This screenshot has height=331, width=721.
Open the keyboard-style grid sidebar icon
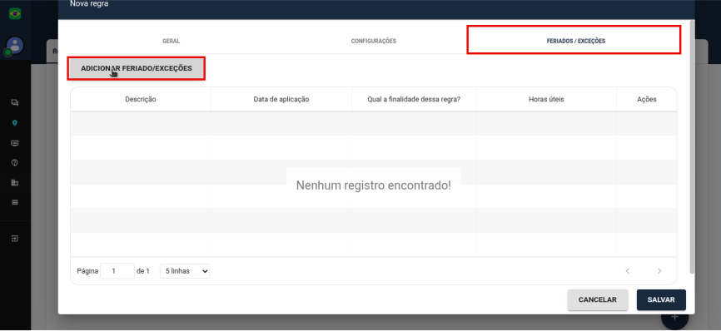coord(15,202)
